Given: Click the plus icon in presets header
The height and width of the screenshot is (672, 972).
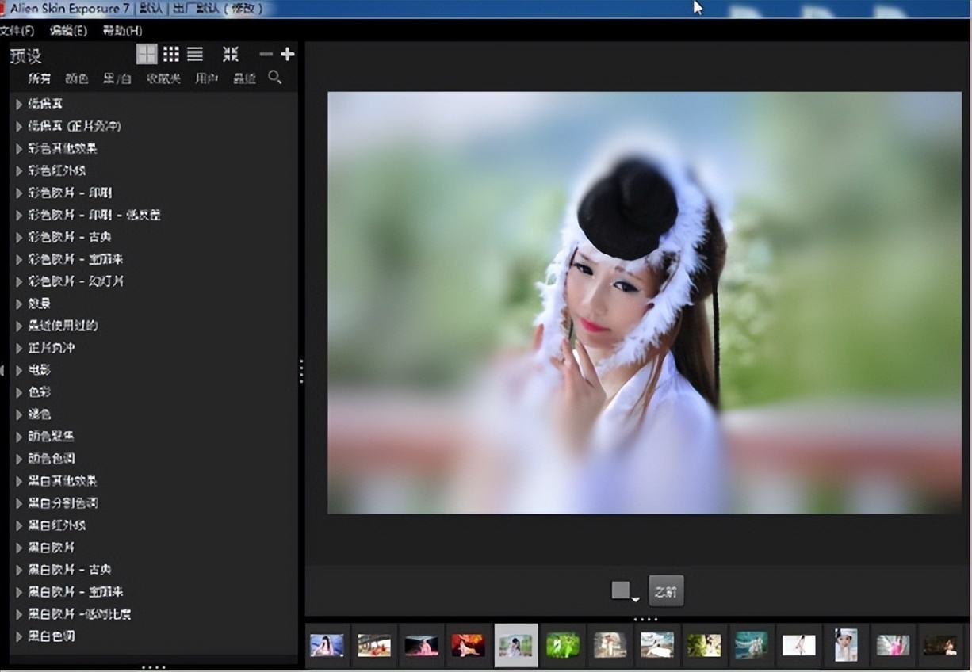Looking at the screenshot, I should [288, 54].
